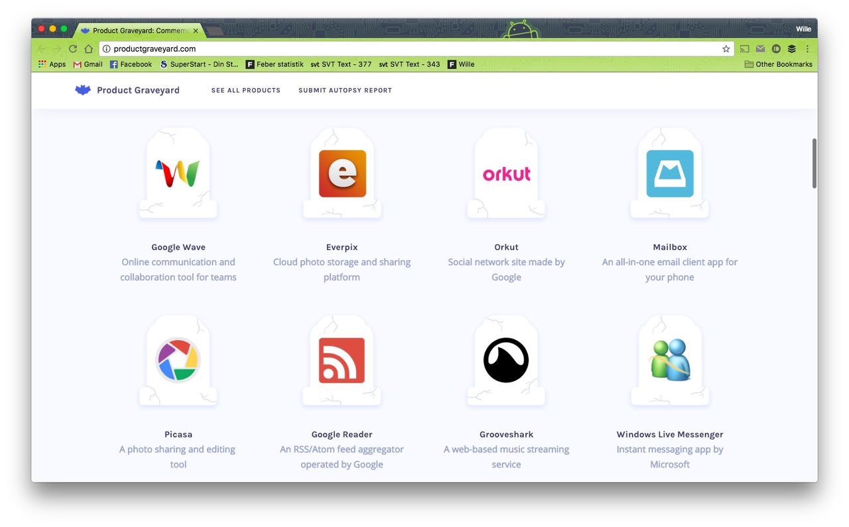Click 'An all-in-one email client app' description

pyautogui.click(x=670, y=270)
